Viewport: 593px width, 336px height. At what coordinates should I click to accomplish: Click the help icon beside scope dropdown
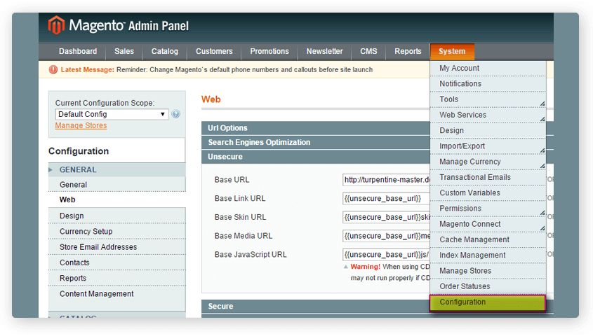[x=175, y=114]
